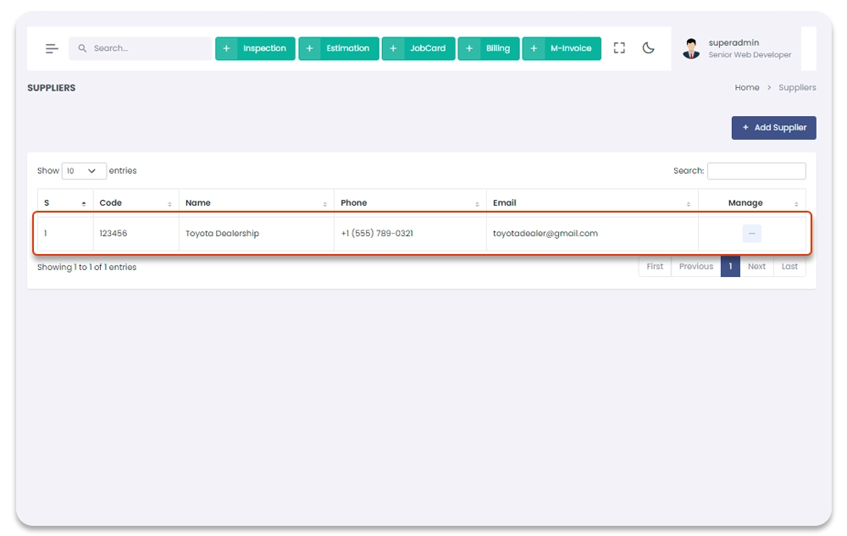Click the plus icon on Inspection
847x536 pixels.
(x=226, y=49)
